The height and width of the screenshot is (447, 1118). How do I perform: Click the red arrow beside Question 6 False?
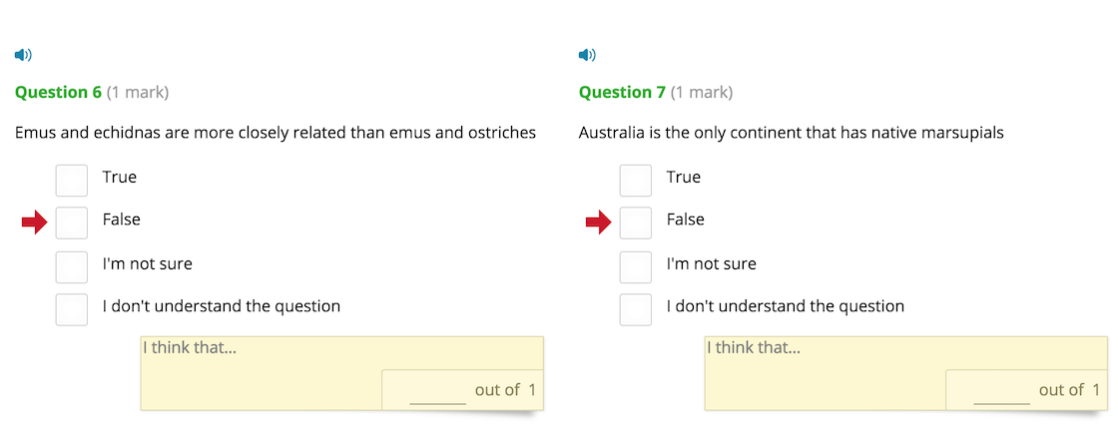click(34, 223)
